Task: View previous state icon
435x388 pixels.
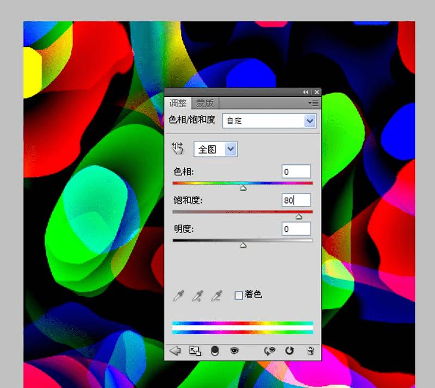Action: [x=269, y=351]
